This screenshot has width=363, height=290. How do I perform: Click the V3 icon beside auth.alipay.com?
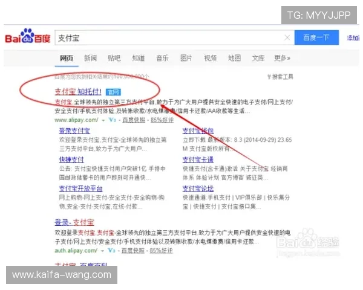click(111, 250)
